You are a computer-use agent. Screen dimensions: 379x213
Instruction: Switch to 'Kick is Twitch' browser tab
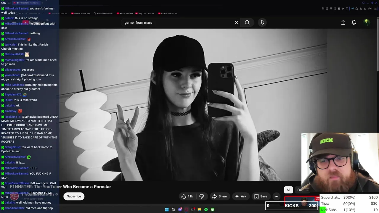coord(168,13)
